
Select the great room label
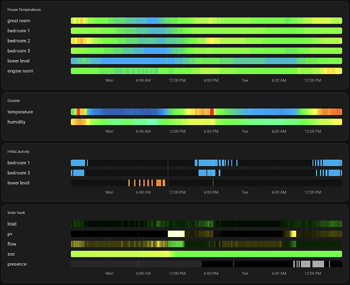(19, 21)
